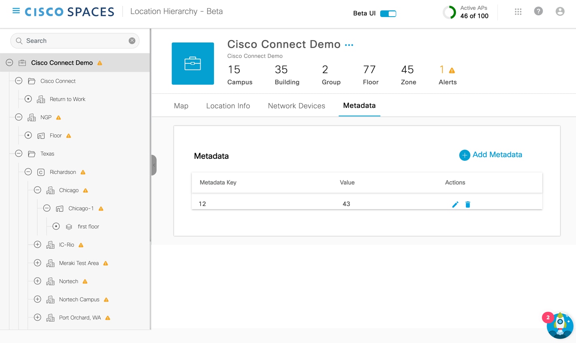This screenshot has height=343, width=576.
Task: Select the Metadata tab
Action: 359,105
